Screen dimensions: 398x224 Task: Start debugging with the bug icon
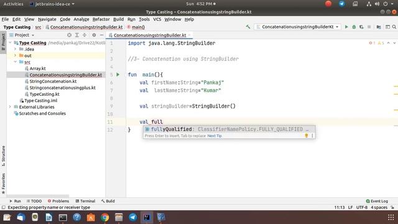(x=354, y=27)
